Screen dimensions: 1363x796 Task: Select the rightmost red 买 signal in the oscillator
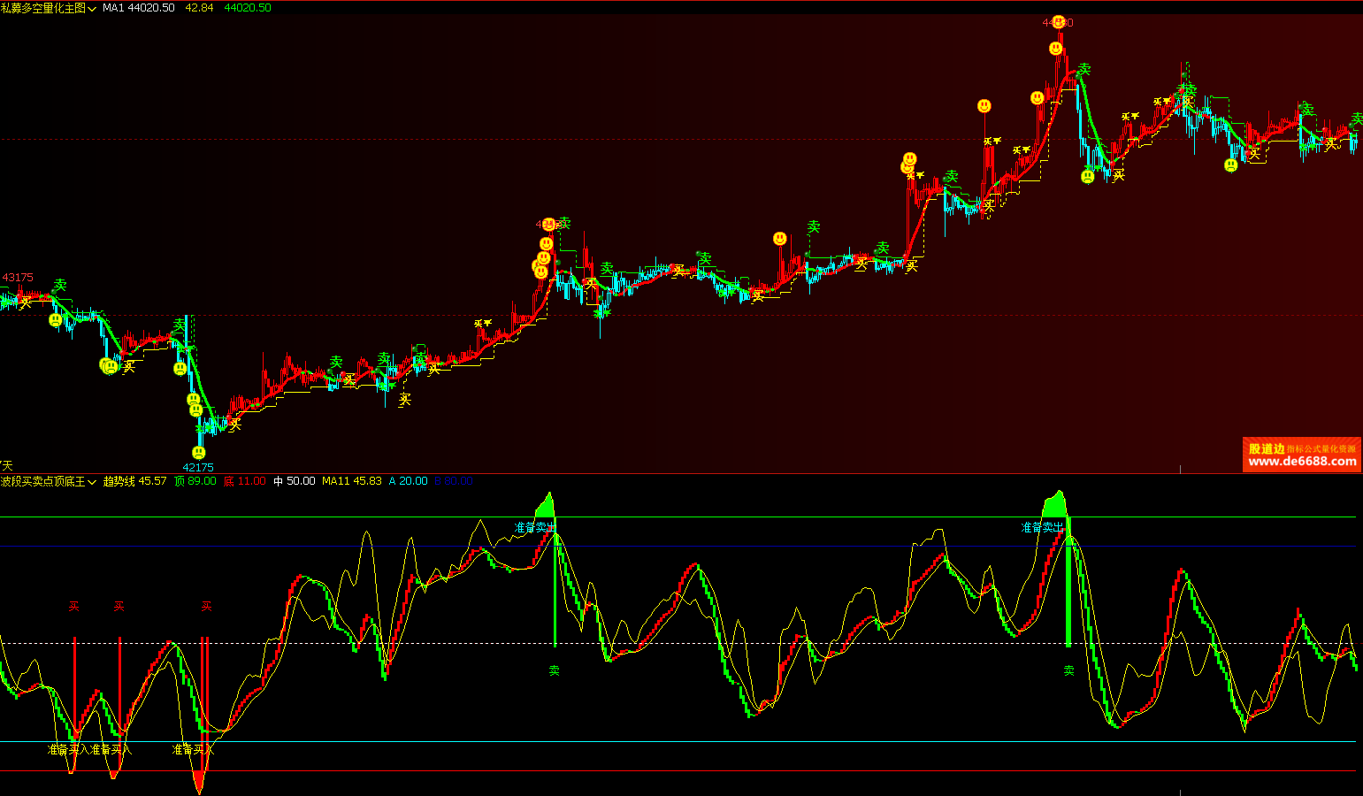click(x=206, y=607)
